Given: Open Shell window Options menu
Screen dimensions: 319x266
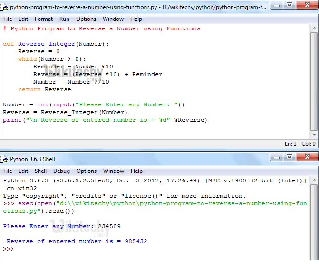Looking at the screenshot, I should tap(87, 171).
